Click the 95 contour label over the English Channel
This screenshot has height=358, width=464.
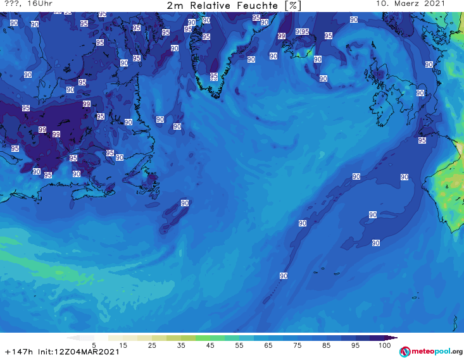pyautogui.click(x=422, y=140)
